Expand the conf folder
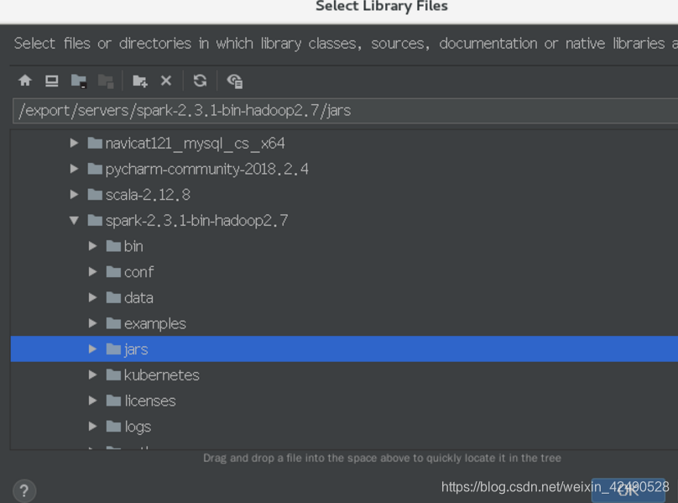This screenshot has height=503, width=678. 92,271
